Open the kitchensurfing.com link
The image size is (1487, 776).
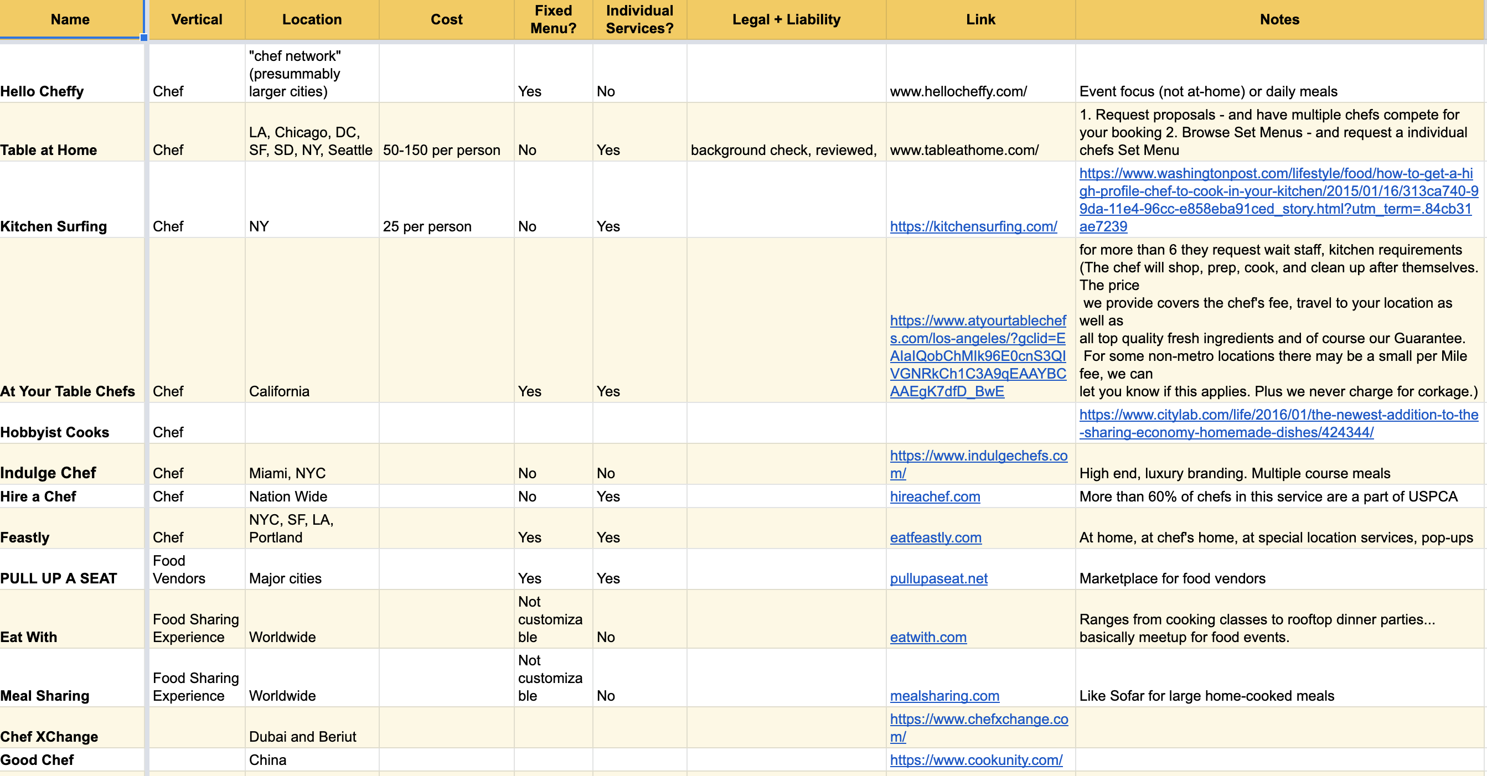tap(973, 227)
